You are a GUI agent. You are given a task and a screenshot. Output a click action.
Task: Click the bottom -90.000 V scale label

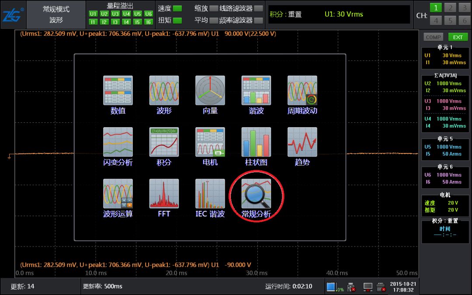pos(237,265)
